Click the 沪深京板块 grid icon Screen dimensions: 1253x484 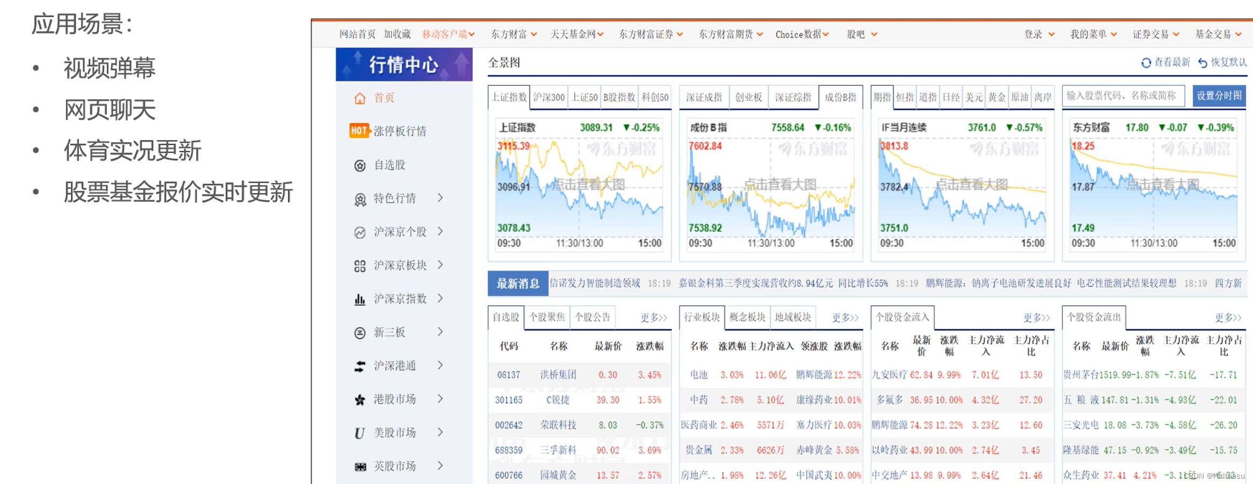pos(360,266)
